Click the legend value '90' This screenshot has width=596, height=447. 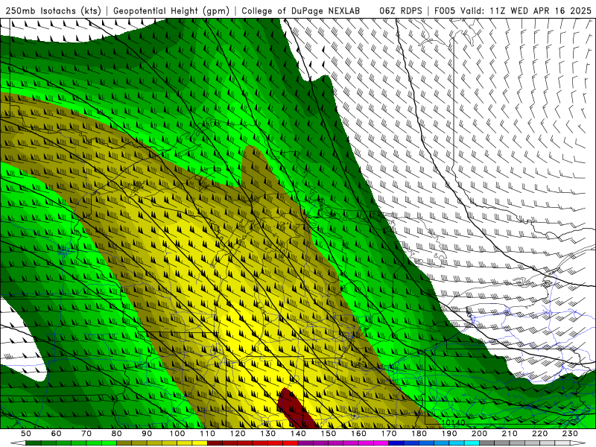tap(147, 434)
